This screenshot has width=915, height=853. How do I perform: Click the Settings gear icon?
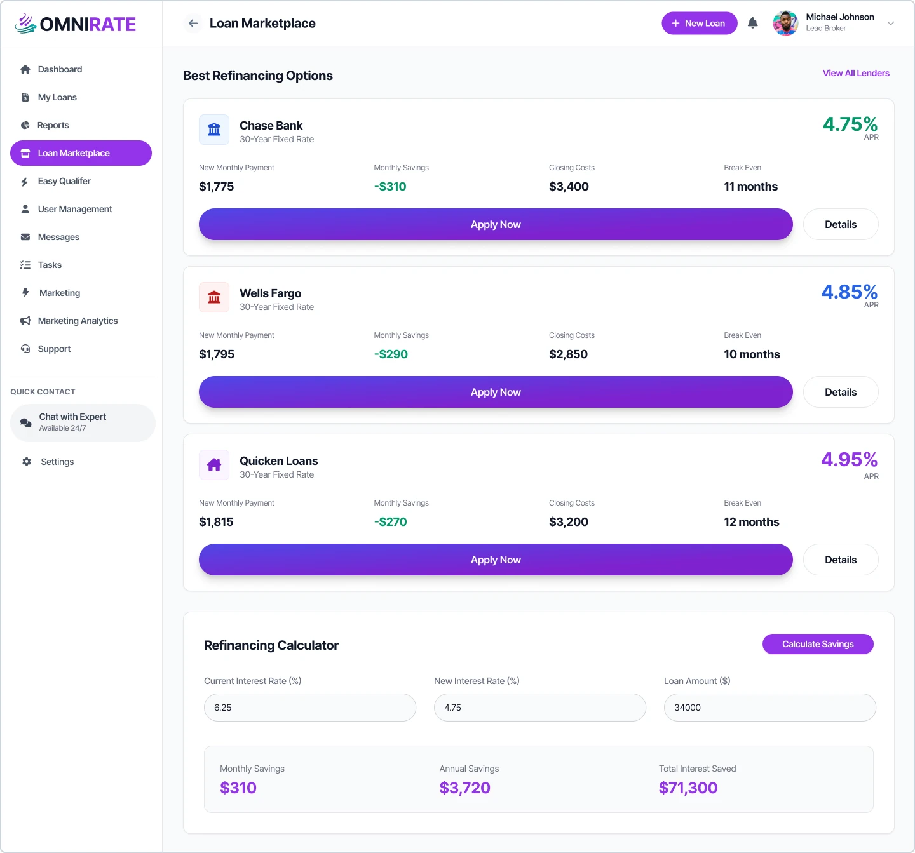[27, 462]
